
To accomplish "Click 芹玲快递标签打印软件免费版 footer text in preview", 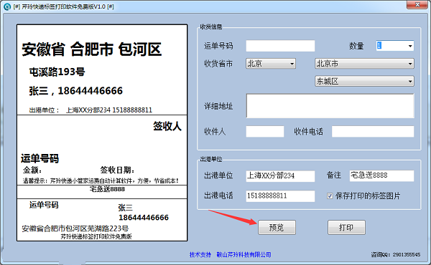I will (x=96, y=236).
